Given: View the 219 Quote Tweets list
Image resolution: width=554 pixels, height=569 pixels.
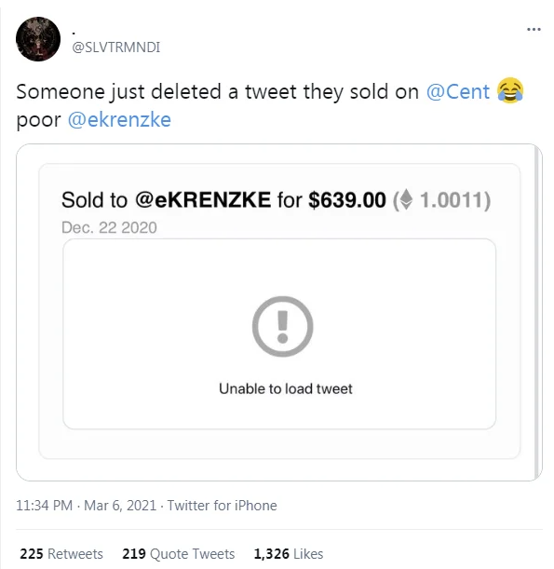Looking at the screenshot, I should pos(179,554).
